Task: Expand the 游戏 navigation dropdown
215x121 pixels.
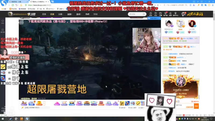Action: point(79,14)
